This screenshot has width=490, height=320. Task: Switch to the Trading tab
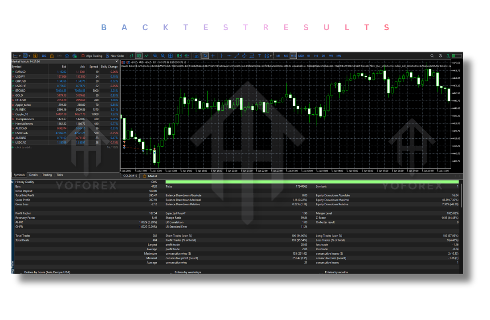pos(46,175)
